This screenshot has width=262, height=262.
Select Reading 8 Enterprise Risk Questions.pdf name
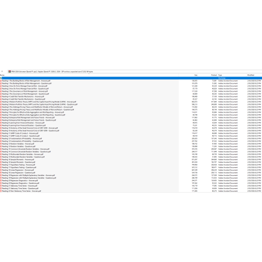pos(29,120)
